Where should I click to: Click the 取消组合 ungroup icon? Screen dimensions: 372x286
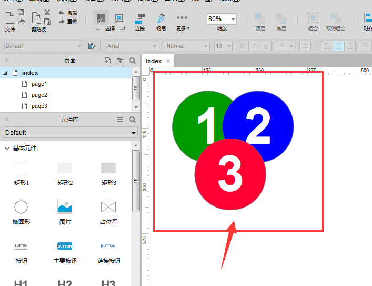(x=336, y=18)
